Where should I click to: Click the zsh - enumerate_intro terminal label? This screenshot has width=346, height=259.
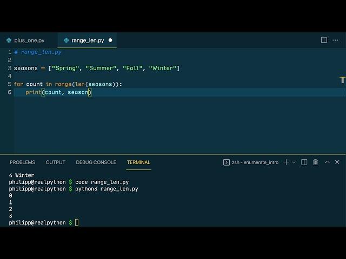tap(255, 162)
